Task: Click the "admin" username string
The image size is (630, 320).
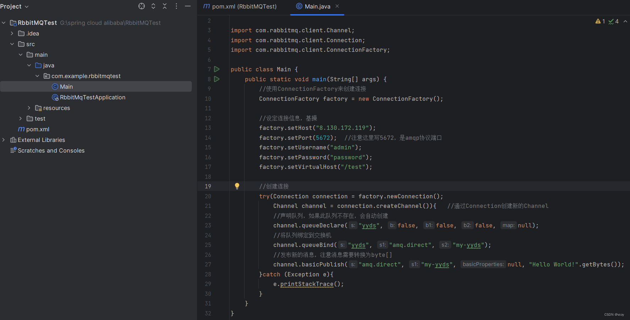Action: click(342, 148)
